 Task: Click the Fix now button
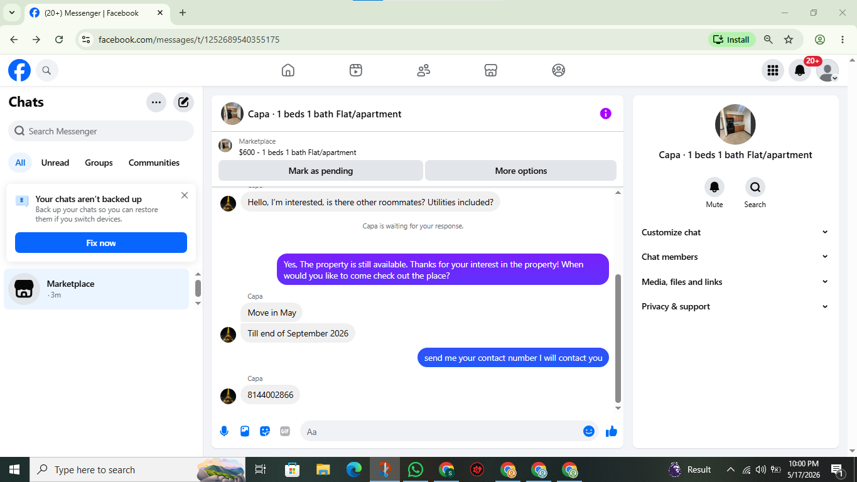point(101,243)
